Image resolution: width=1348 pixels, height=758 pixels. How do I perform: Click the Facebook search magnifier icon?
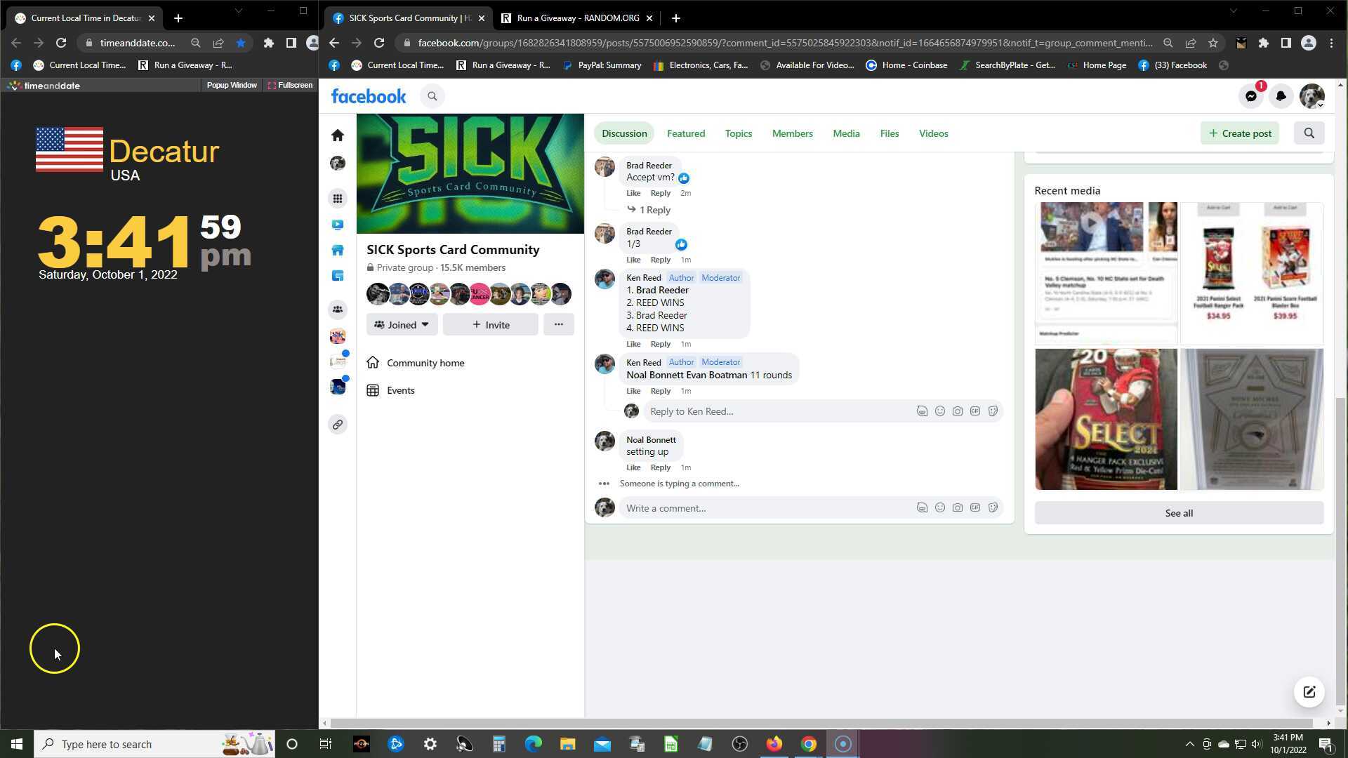(x=432, y=97)
